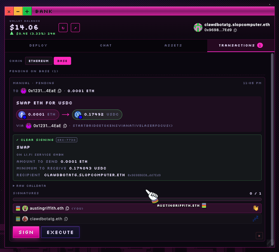Viewport: 279px width, 252px height.
Task: Click the Execute button
Action: coord(60,232)
